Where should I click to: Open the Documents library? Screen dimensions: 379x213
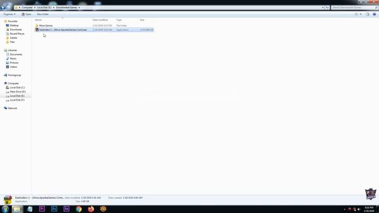16,54
